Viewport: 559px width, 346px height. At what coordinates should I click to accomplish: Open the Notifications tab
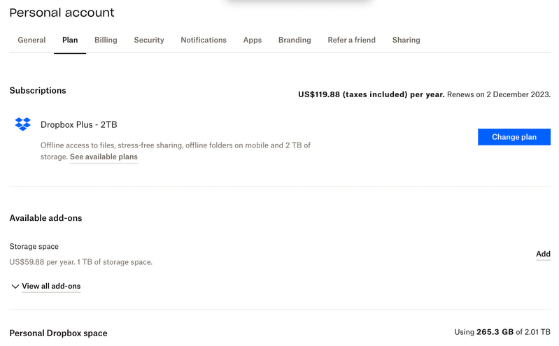[x=204, y=41]
